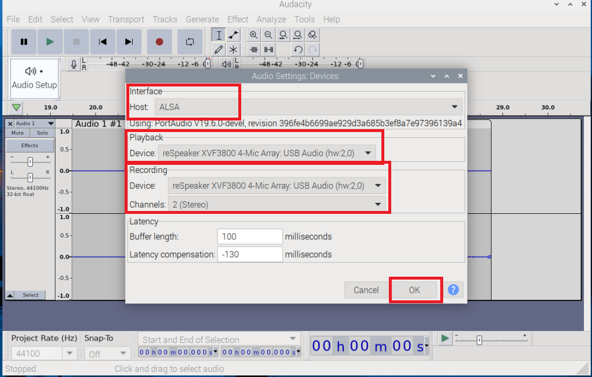Viewport: 592px width, 377px height.
Task: Click the Latency compensation input field
Action: (x=250, y=254)
